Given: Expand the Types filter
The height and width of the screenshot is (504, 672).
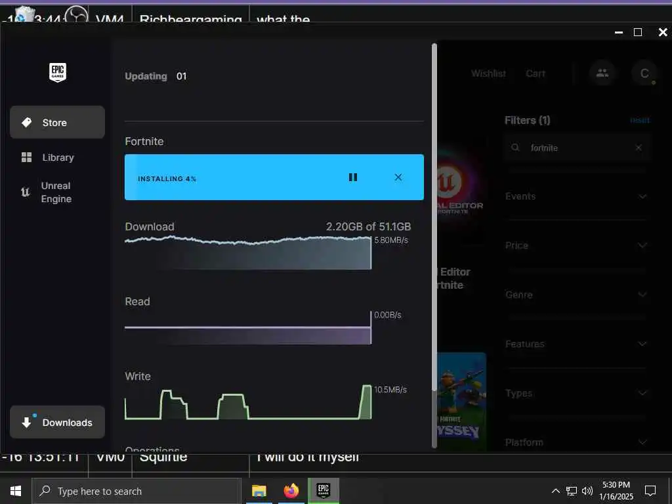Looking at the screenshot, I should click(x=577, y=393).
